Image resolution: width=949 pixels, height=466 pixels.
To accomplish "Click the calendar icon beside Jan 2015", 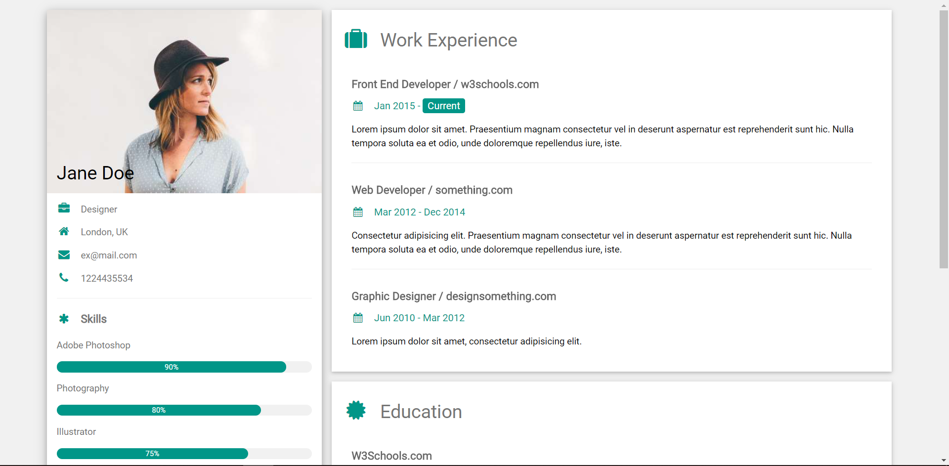I will coord(358,106).
